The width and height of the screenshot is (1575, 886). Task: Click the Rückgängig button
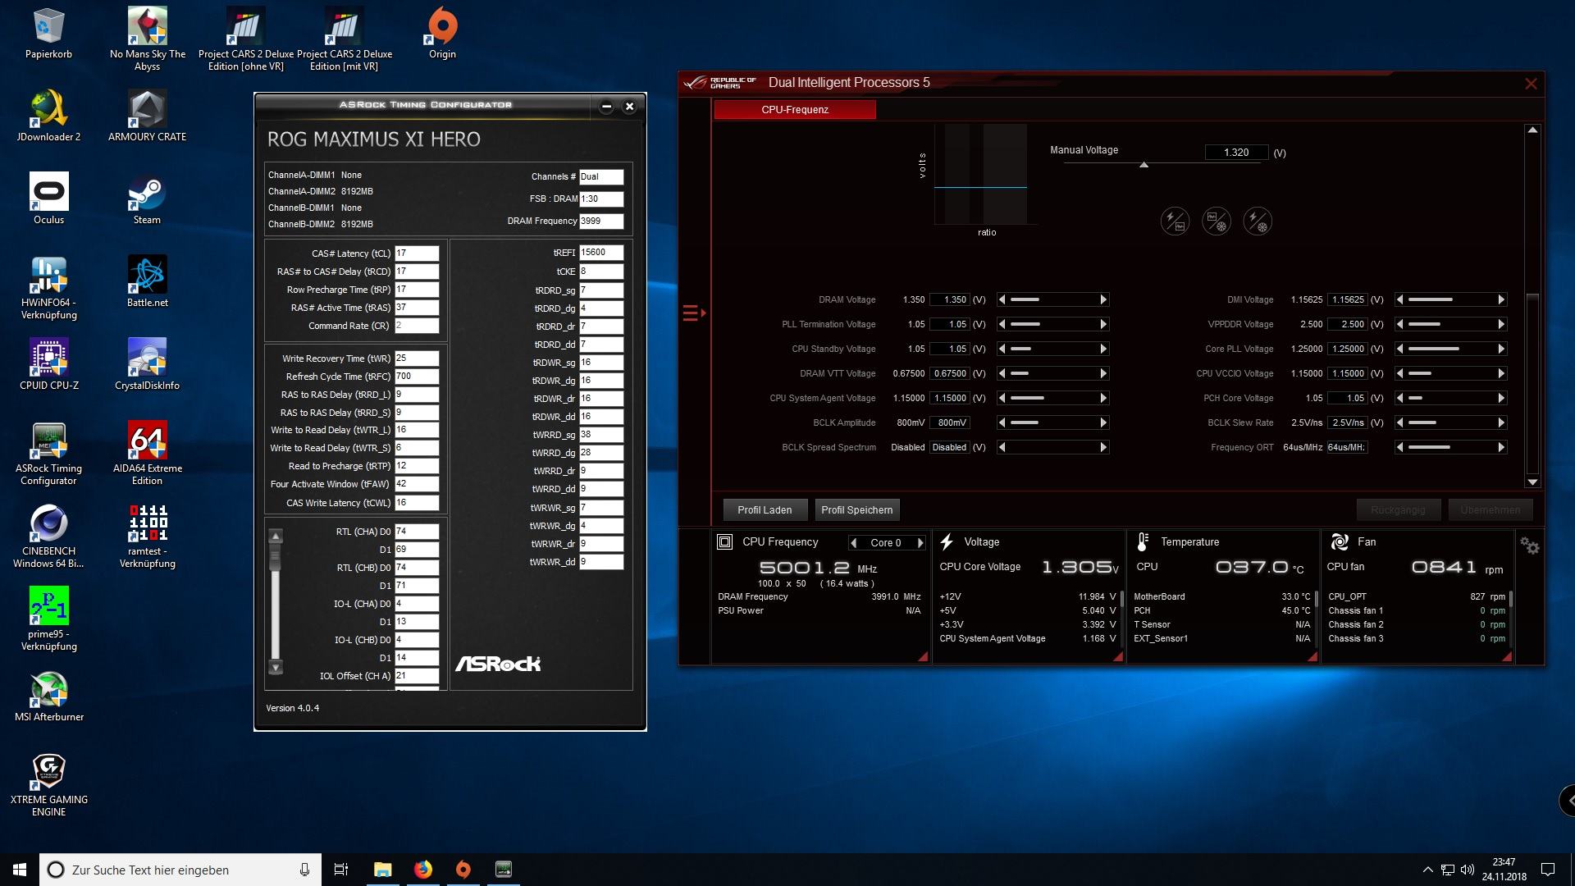click(1398, 509)
